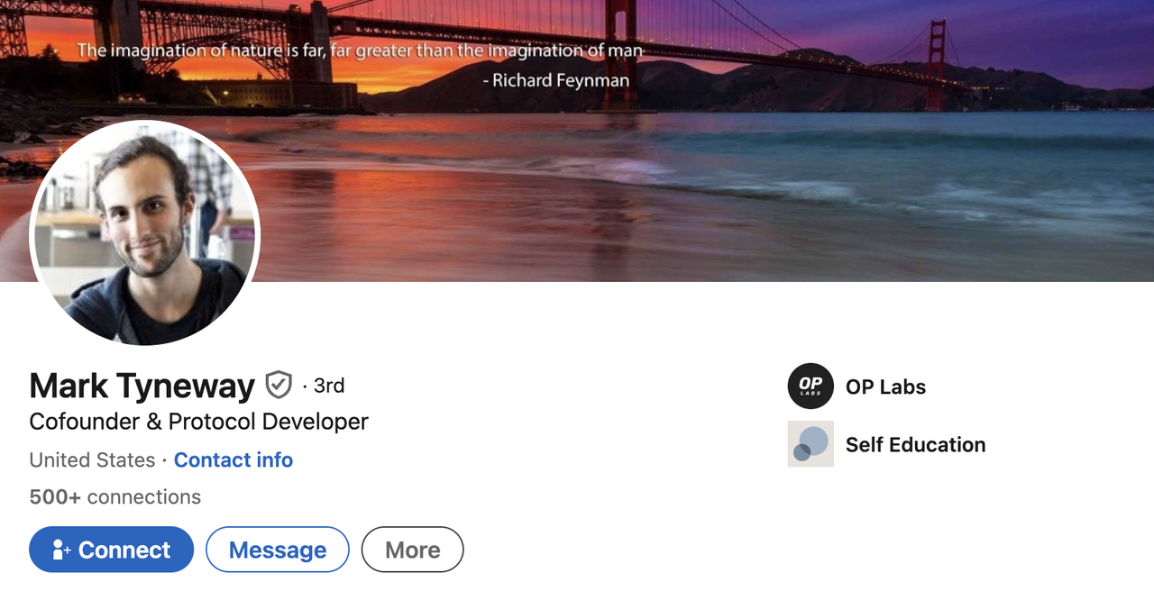Screen dimensions: 1154x600
Task: Click the Self Education logo icon
Action: click(811, 444)
